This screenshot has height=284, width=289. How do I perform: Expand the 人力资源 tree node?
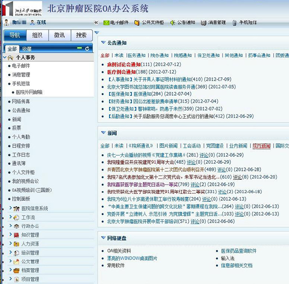click(11, 243)
